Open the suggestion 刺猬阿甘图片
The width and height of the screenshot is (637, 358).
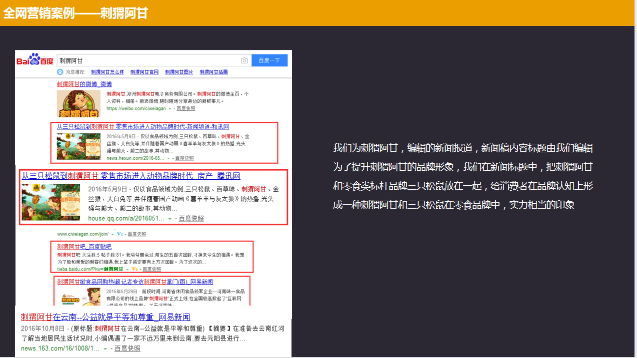(179, 72)
